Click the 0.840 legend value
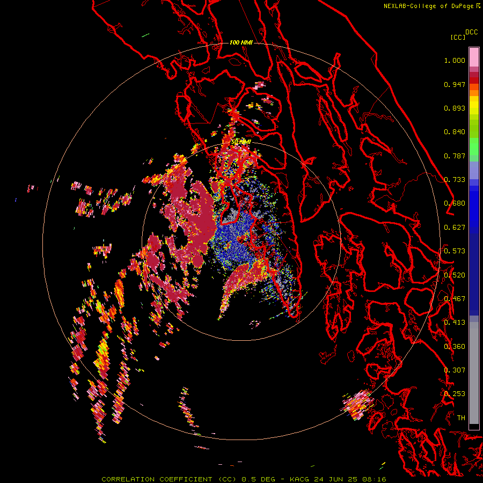This screenshot has width=483, height=483. [455, 132]
